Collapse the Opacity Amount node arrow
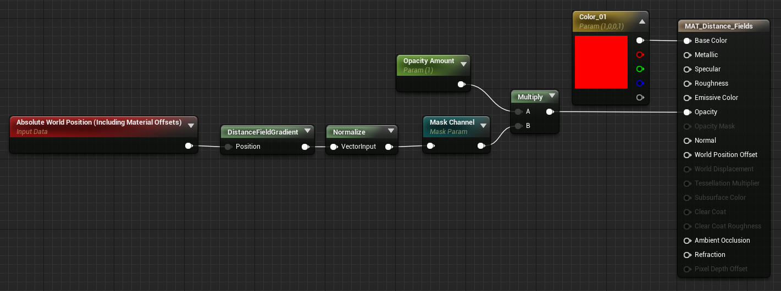 tap(463, 64)
